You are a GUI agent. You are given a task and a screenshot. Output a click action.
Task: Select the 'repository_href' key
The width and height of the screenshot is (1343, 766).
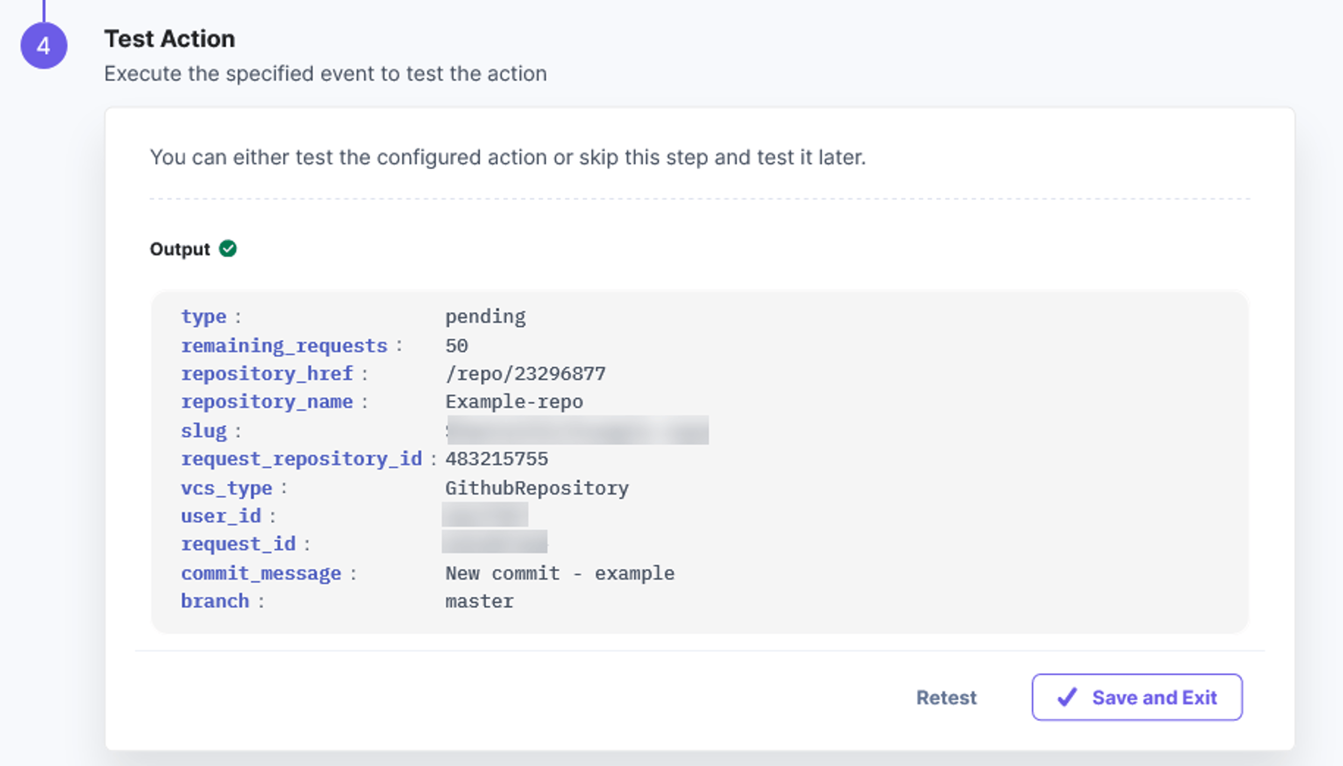267,374
